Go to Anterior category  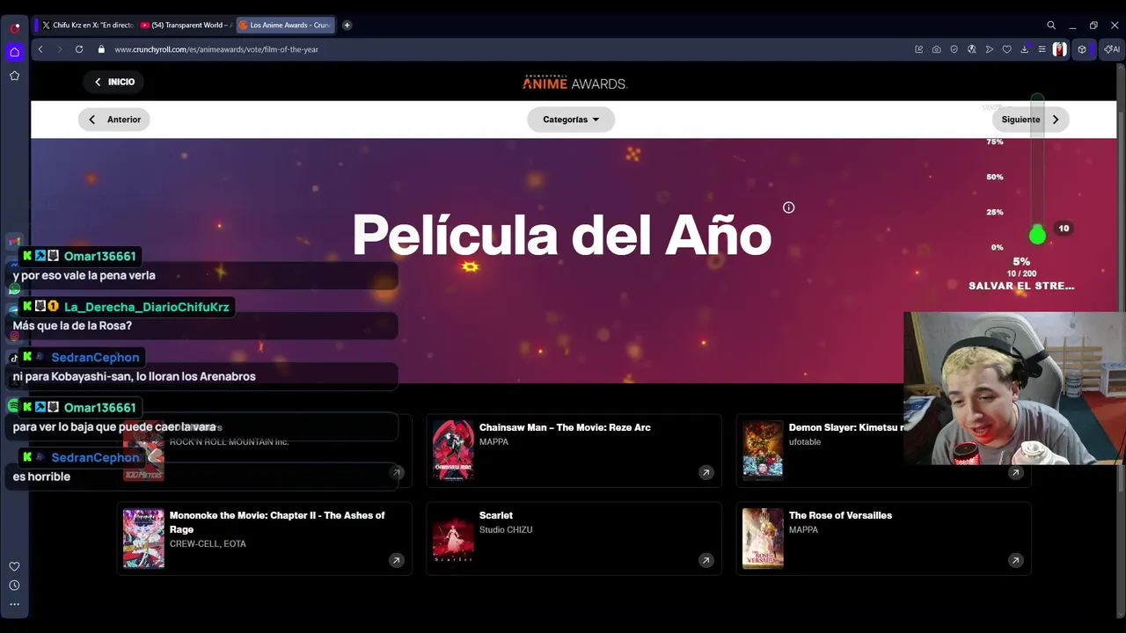pyautogui.click(x=114, y=120)
